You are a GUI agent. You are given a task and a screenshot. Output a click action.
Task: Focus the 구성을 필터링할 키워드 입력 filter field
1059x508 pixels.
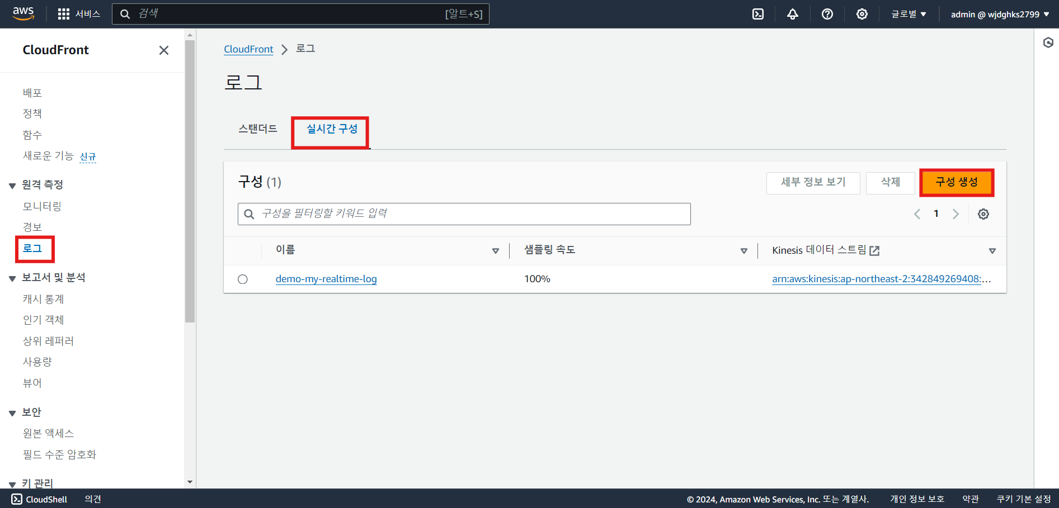464,214
